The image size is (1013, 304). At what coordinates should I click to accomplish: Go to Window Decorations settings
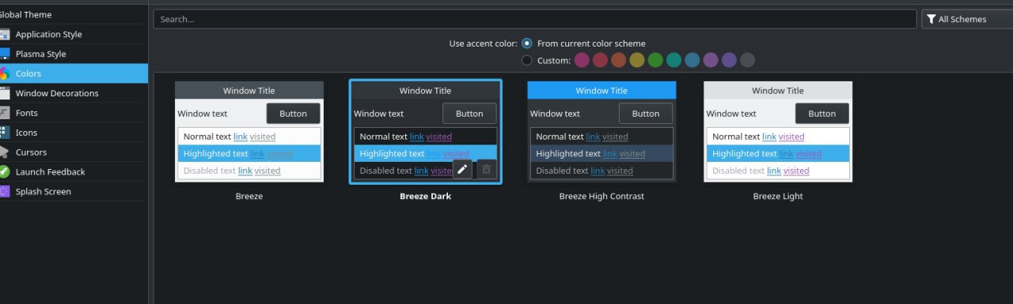73,93
